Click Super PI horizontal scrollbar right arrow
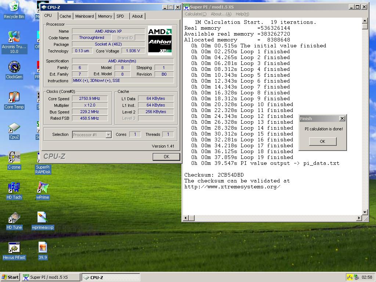This screenshot has height=282, width=376. click(x=359, y=218)
